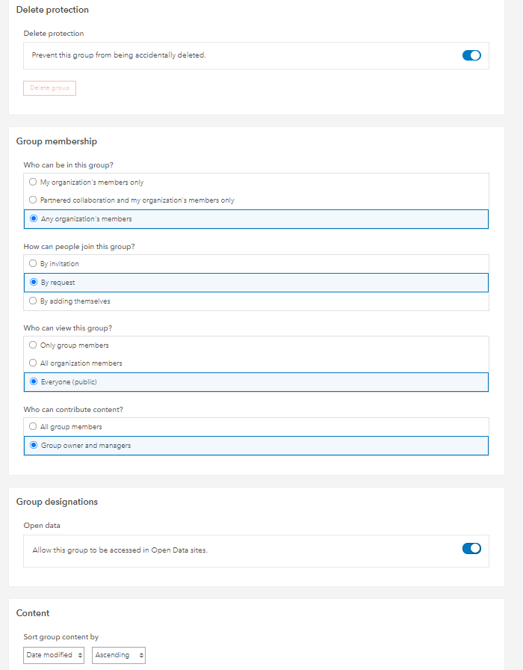Toggle the Open data access switch
This screenshot has height=670, width=523.
click(x=471, y=549)
